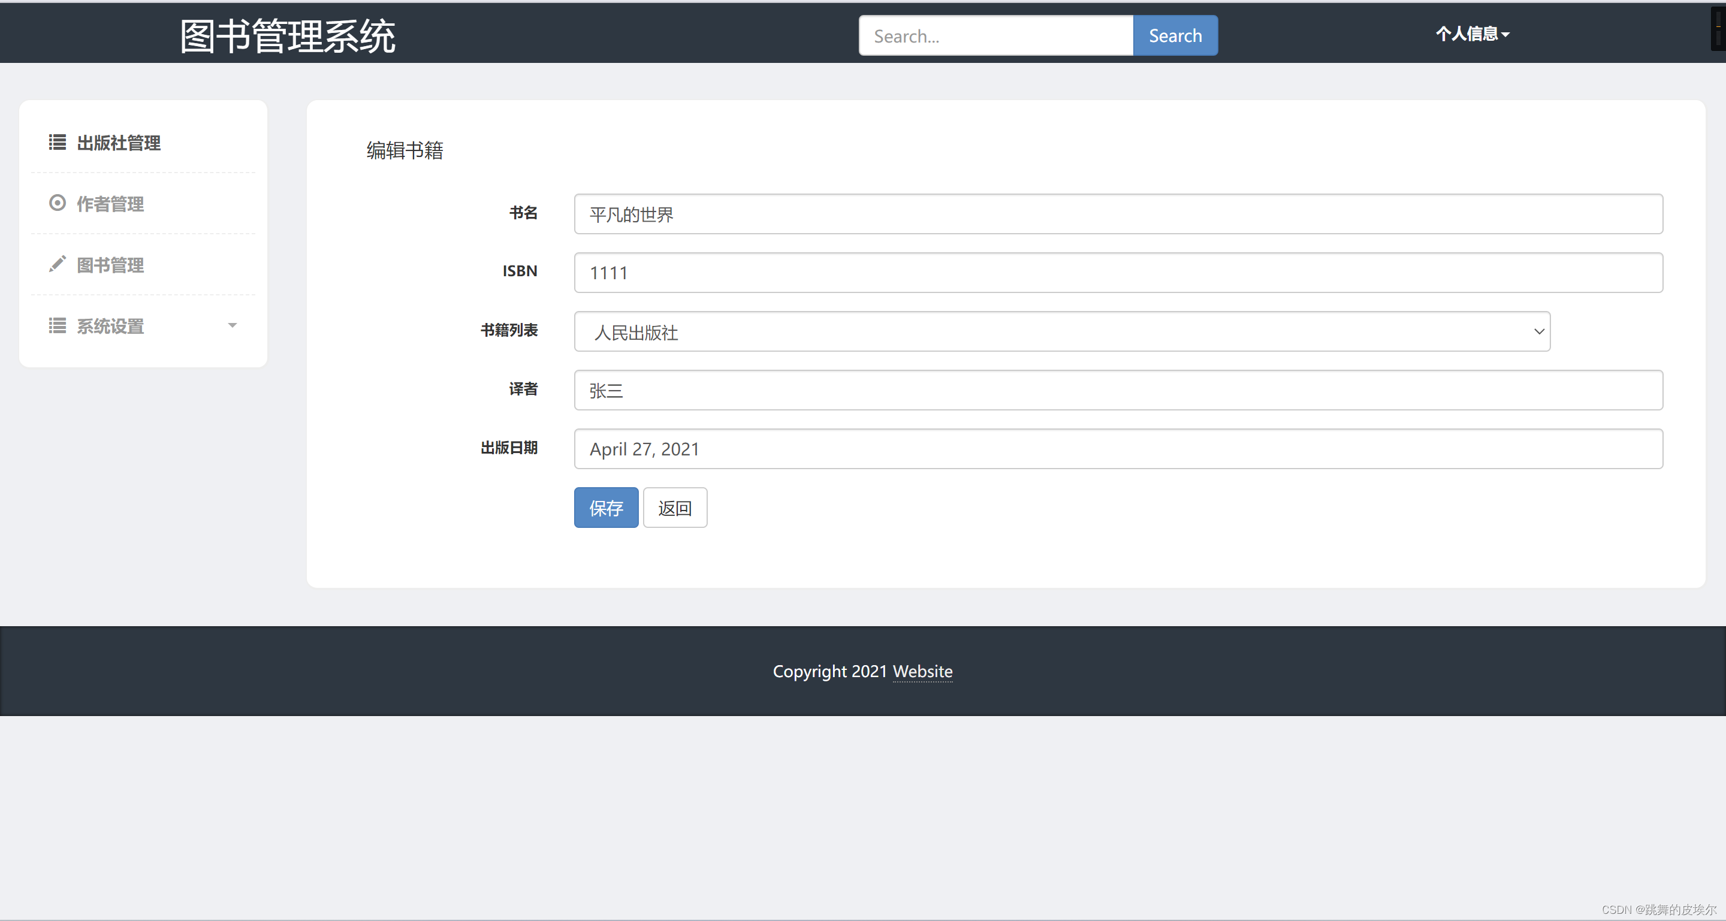Click the 图书管理系统 site title
Image resolution: width=1726 pixels, height=921 pixels.
tap(288, 36)
